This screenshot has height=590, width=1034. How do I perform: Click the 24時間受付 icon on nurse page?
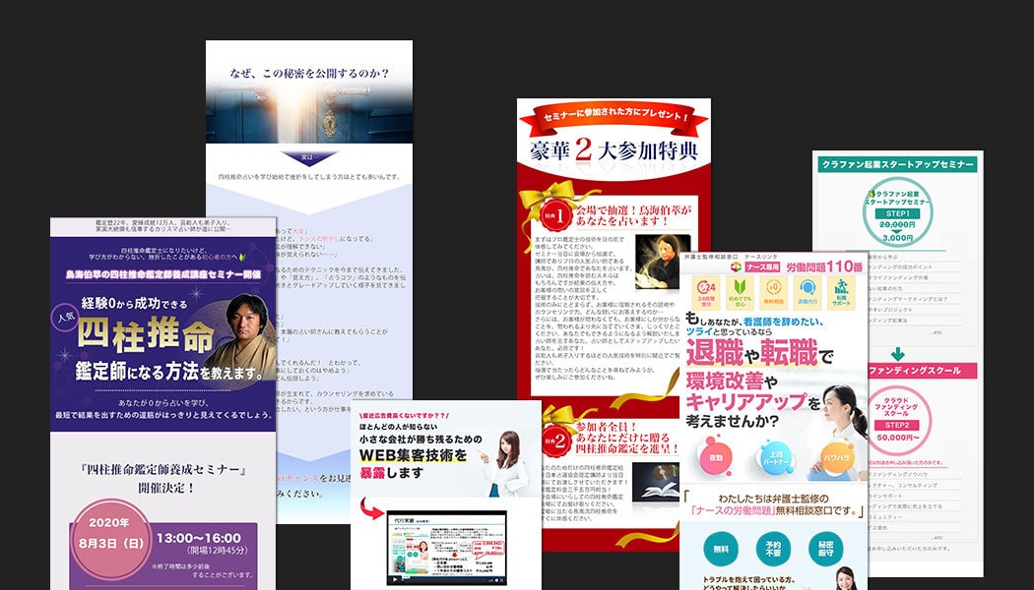tap(706, 292)
